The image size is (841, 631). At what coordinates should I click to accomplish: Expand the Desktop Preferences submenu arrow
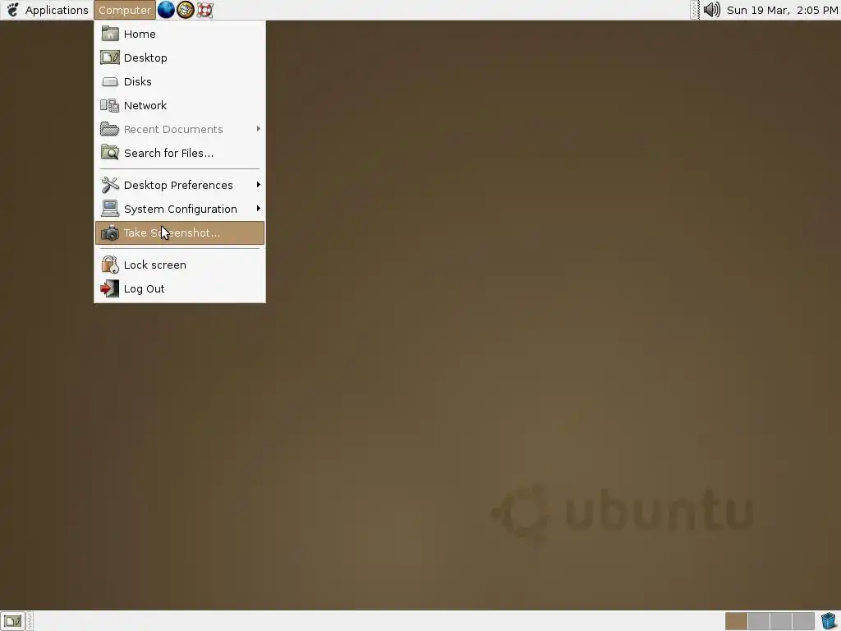[259, 185]
